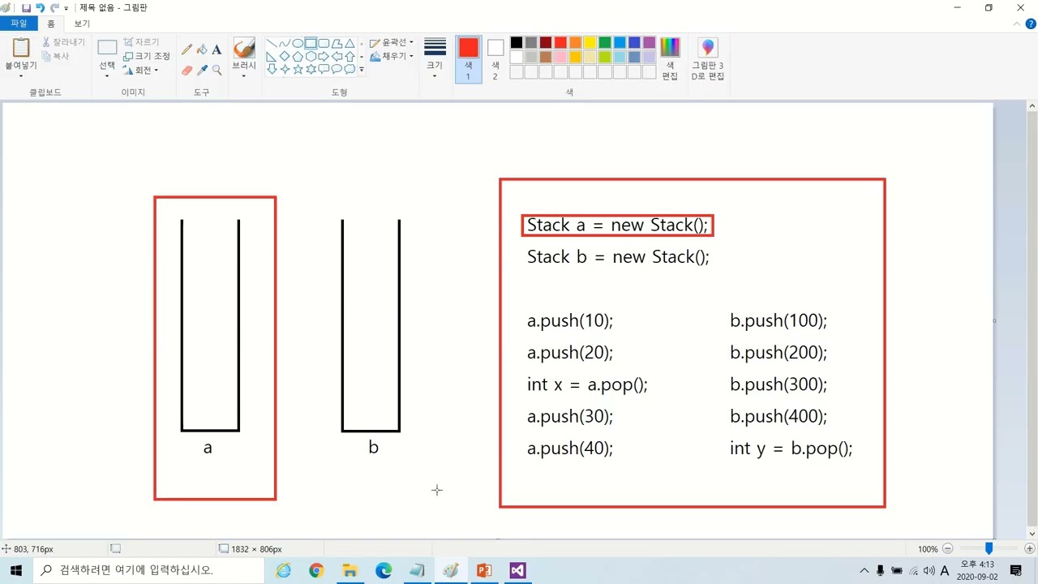This screenshot has width=1038, height=584.
Task: Open Visual Studio from the taskbar
Action: 517,570
